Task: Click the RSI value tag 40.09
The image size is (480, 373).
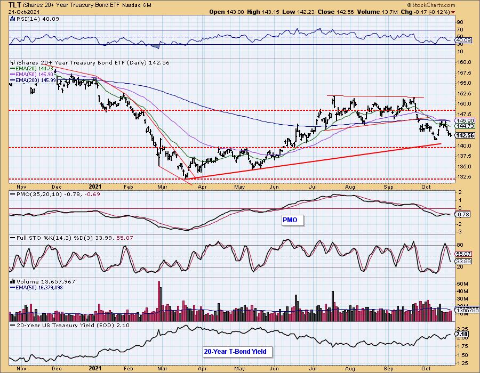Action: 463,40
